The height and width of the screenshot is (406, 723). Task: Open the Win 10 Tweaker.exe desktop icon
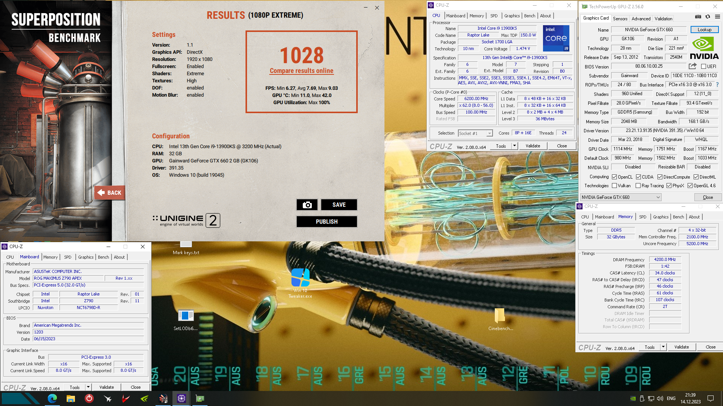tap(300, 283)
